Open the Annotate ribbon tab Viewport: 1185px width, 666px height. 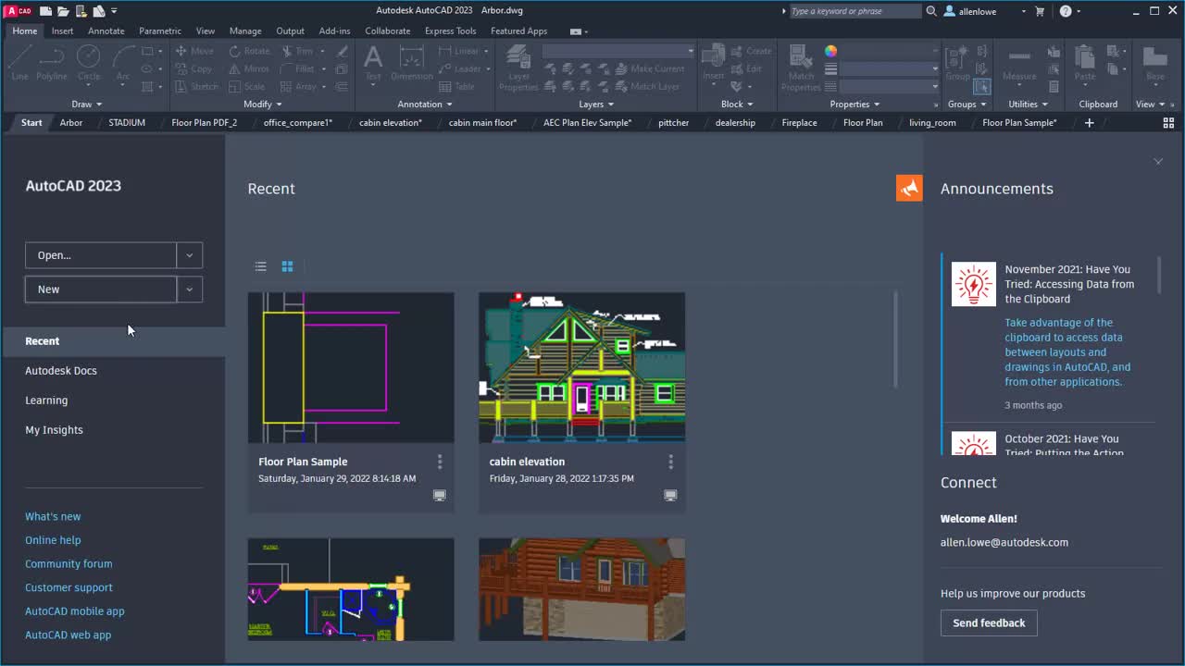click(x=106, y=31)
